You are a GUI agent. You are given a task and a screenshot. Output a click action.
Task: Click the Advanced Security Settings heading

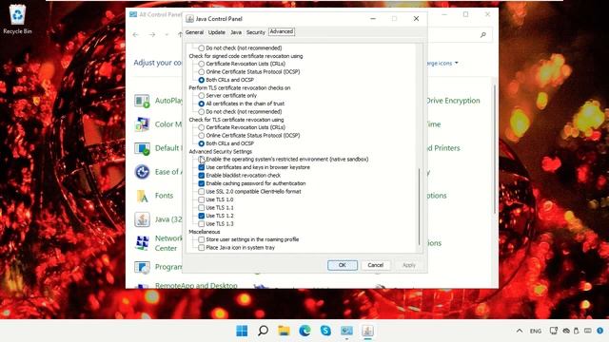(220, 152)
